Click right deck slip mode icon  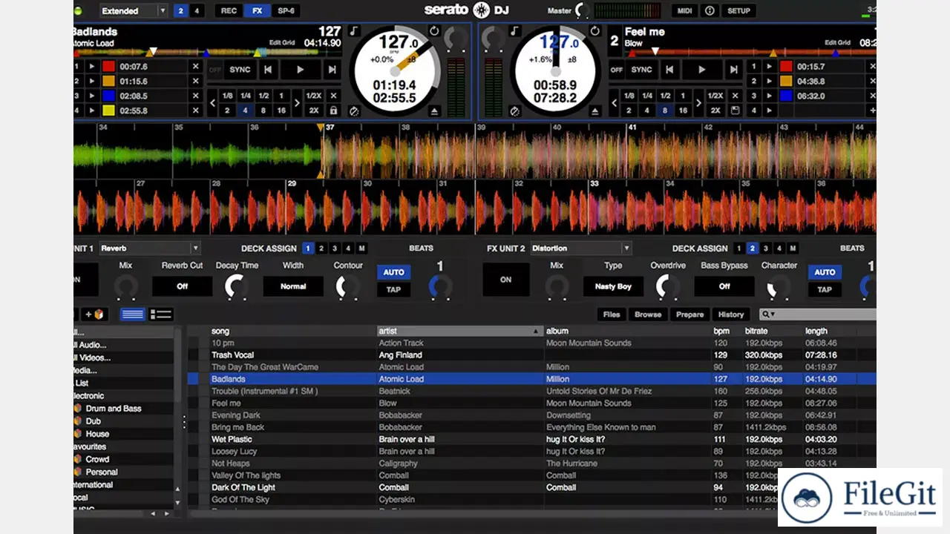(x=514, y=111)
